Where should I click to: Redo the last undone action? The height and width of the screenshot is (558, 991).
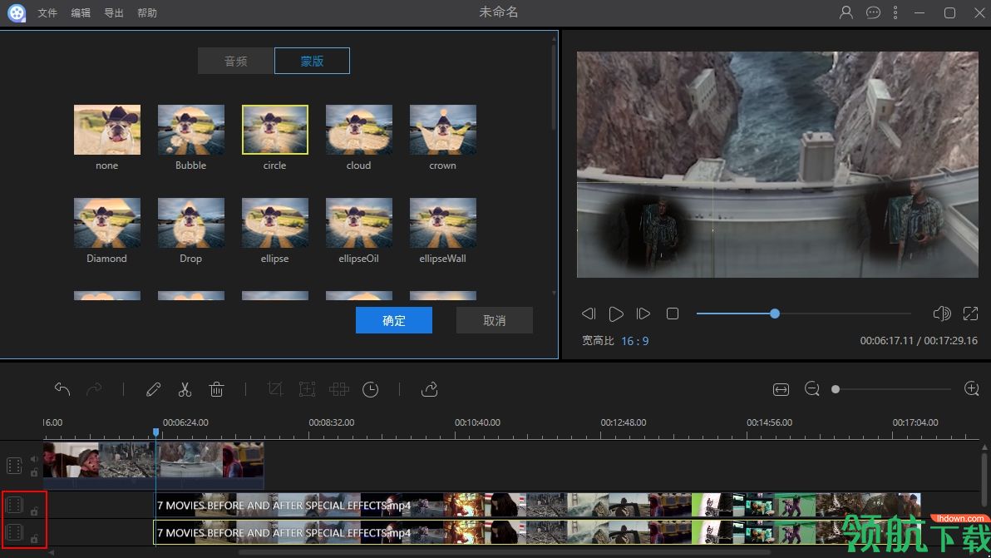coord(94,388)
